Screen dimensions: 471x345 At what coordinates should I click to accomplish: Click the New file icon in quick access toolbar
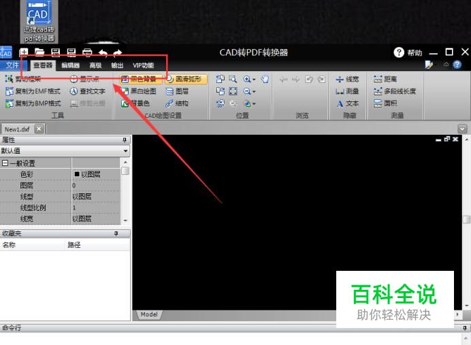click(x=24, y=52)
